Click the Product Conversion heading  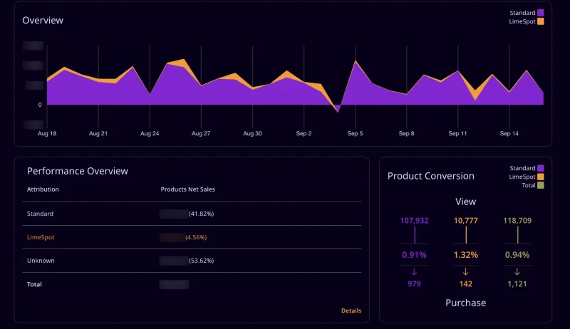[x=431, y=176]
